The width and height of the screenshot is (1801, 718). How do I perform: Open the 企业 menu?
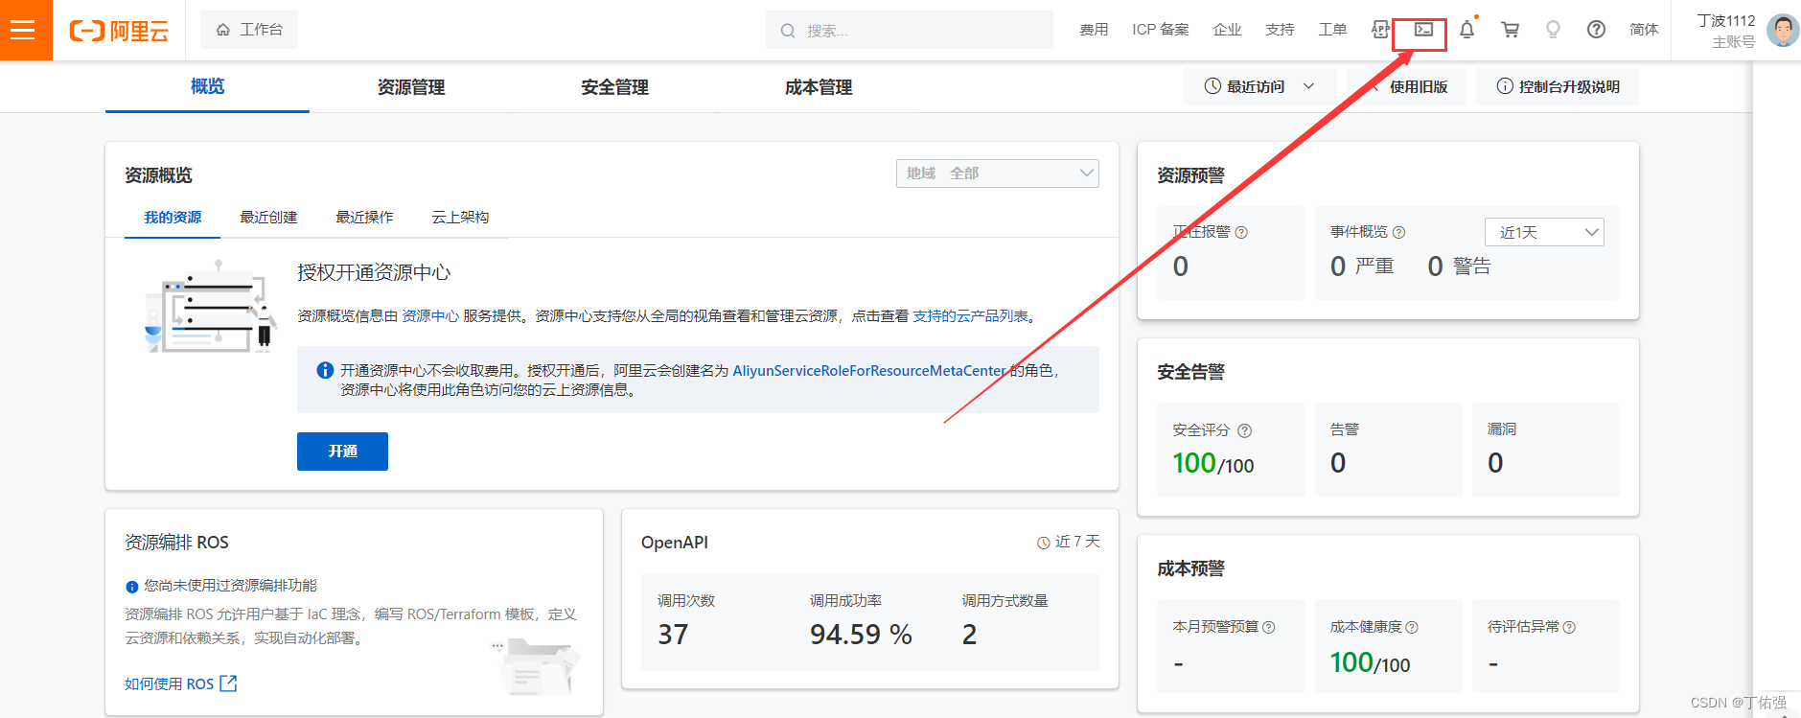tap(1227, 30)
